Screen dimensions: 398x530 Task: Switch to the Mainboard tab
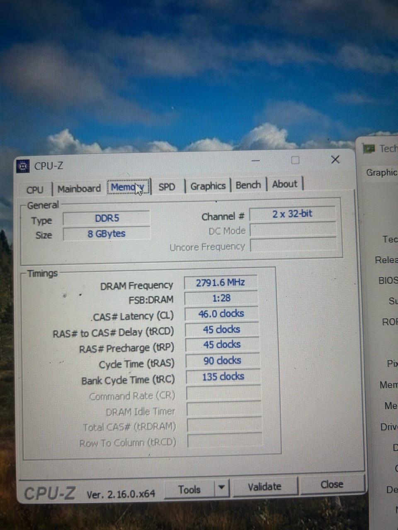pos(79,188)
